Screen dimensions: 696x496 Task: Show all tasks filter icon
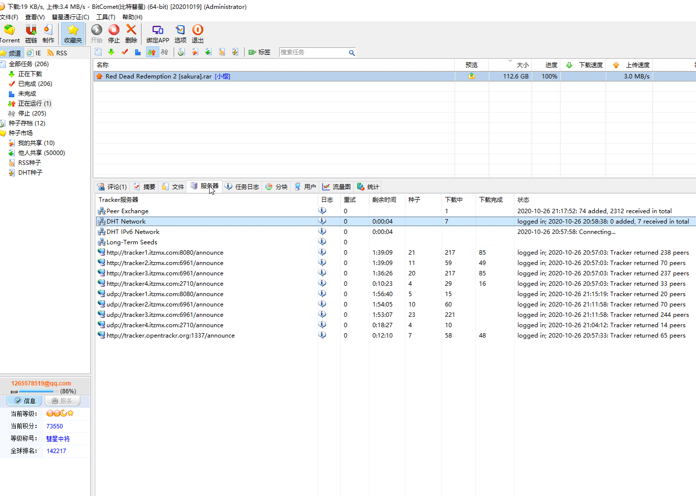coord(99,52)
